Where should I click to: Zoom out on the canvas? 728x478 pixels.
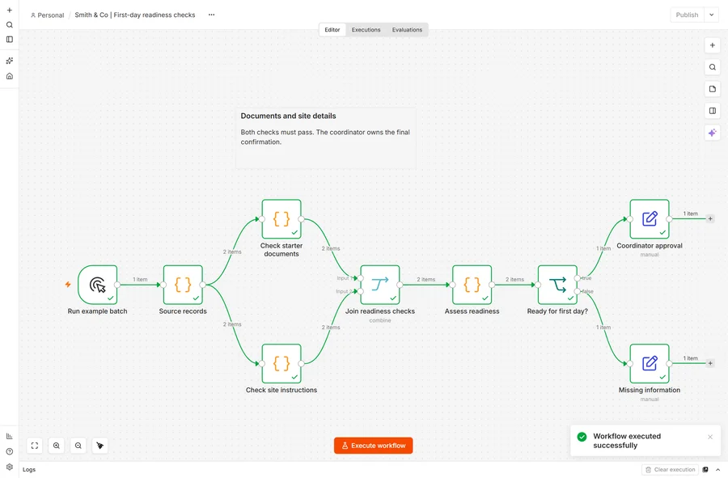78,446
